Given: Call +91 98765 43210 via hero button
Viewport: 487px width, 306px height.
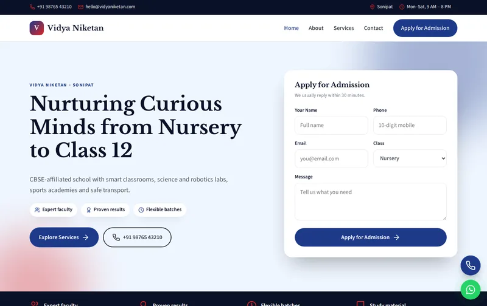Looking at the screenshot, I should click(137, 237).
